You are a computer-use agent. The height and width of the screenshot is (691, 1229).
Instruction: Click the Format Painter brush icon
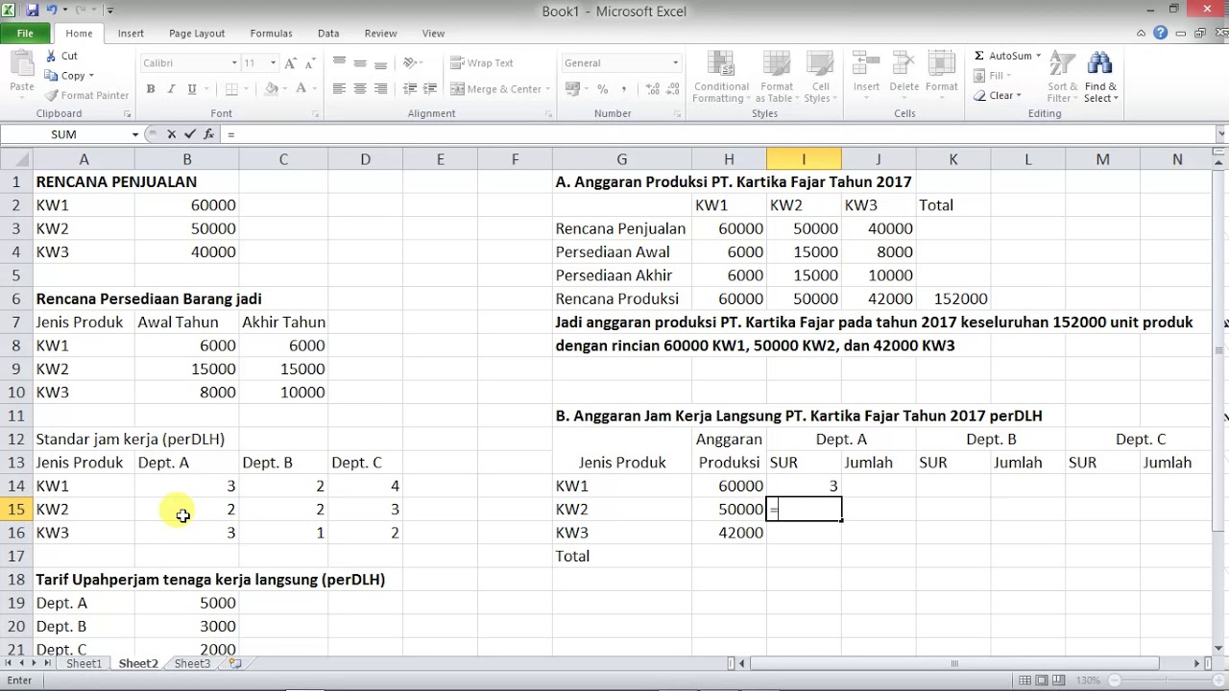point(50,95)
